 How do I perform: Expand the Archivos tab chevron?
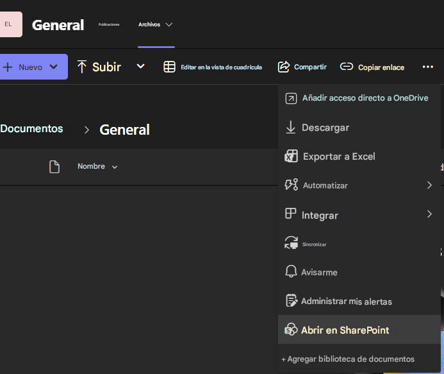coord(169,24)
